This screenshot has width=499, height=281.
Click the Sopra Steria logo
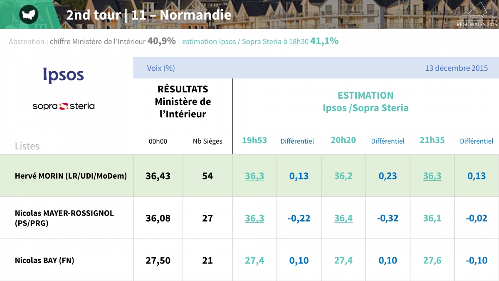(x=63, y=106)
